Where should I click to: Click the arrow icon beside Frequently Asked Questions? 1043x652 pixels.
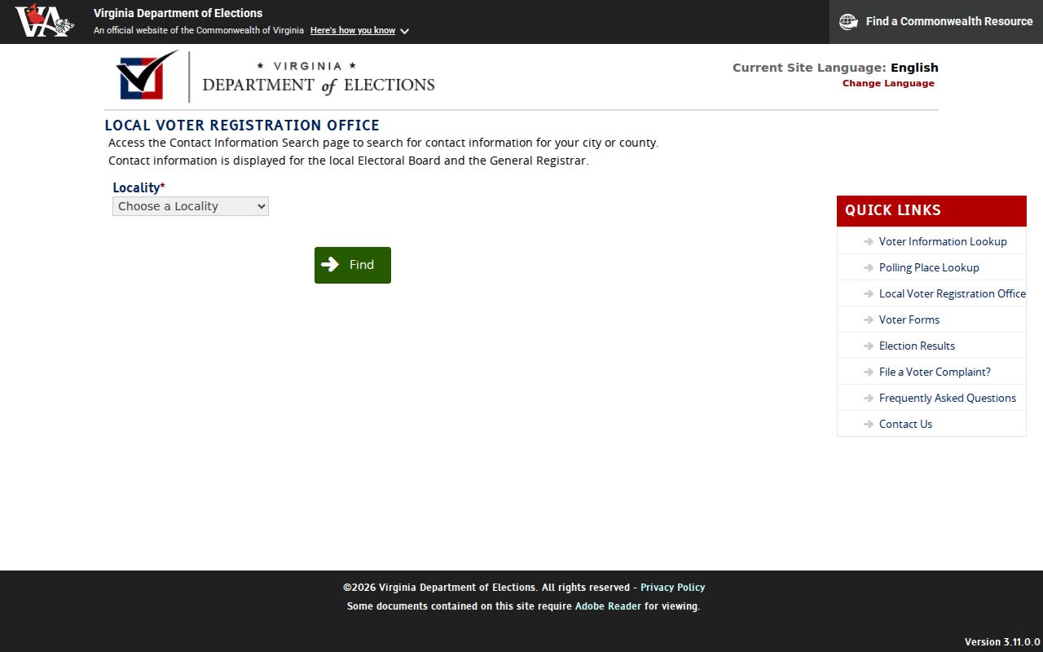point(869,399)
